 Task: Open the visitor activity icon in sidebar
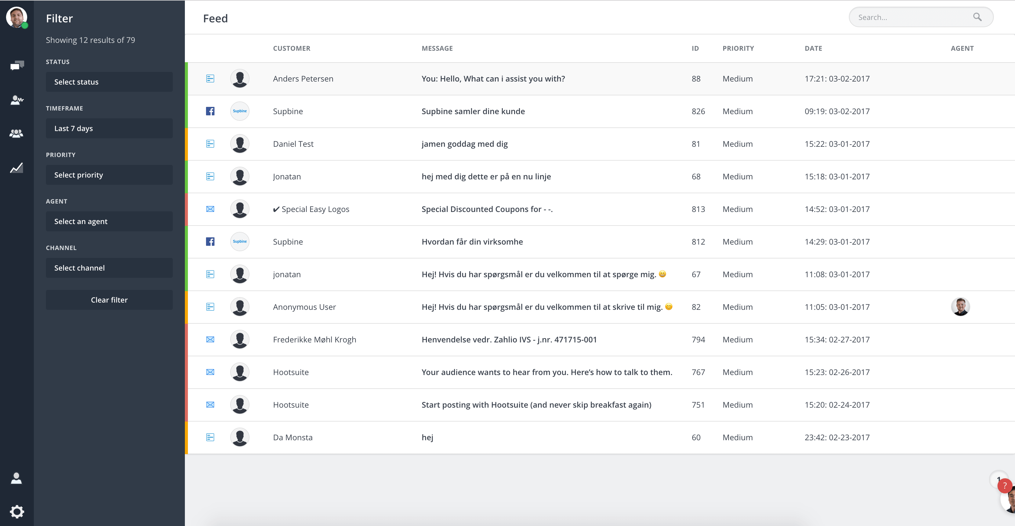click(x=17, y=100)
